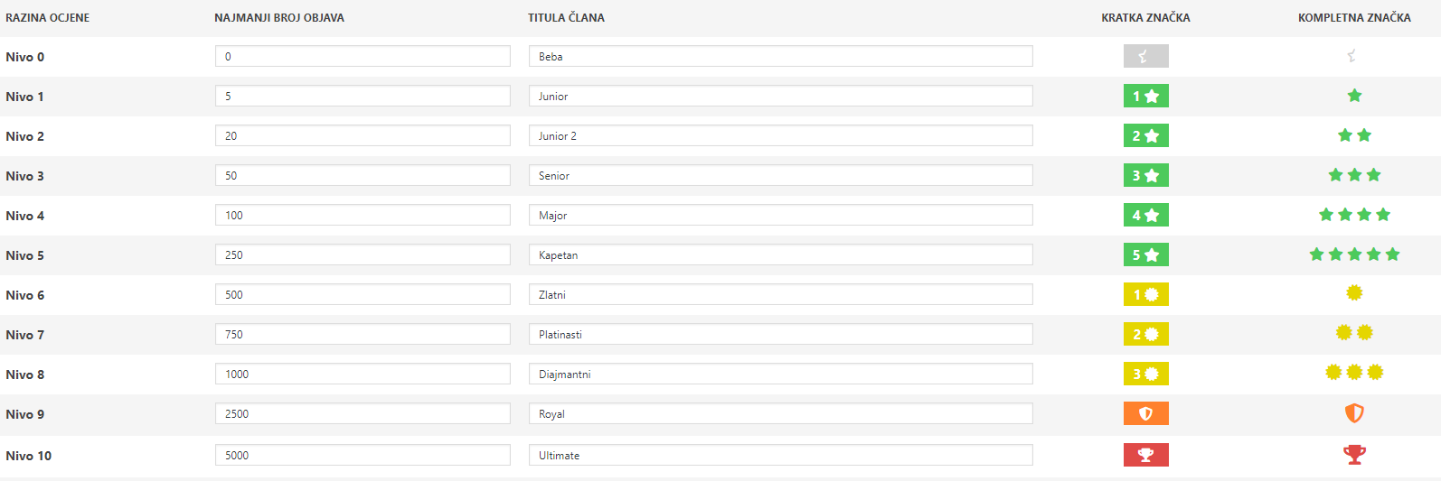
Task: Click the minimum posts field showing 250
Action: coord(363,255)
